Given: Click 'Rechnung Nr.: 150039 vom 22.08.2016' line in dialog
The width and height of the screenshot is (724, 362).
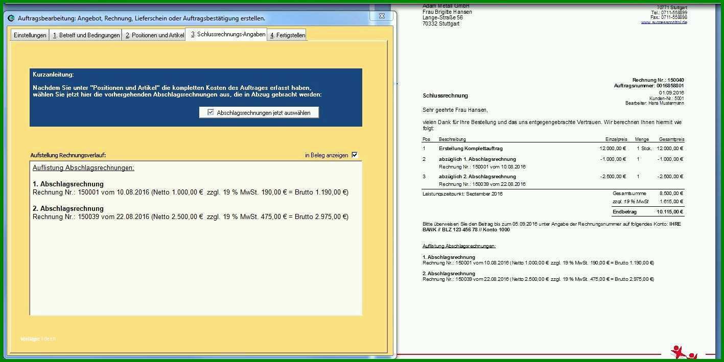Looking at the screenshot, I should [191, 216].
